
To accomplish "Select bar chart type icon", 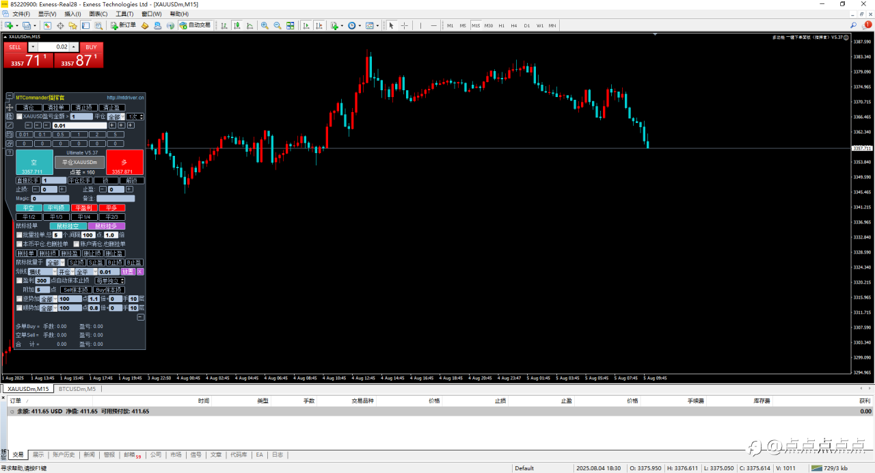I will pyautogui.click(x=224, y=25).
